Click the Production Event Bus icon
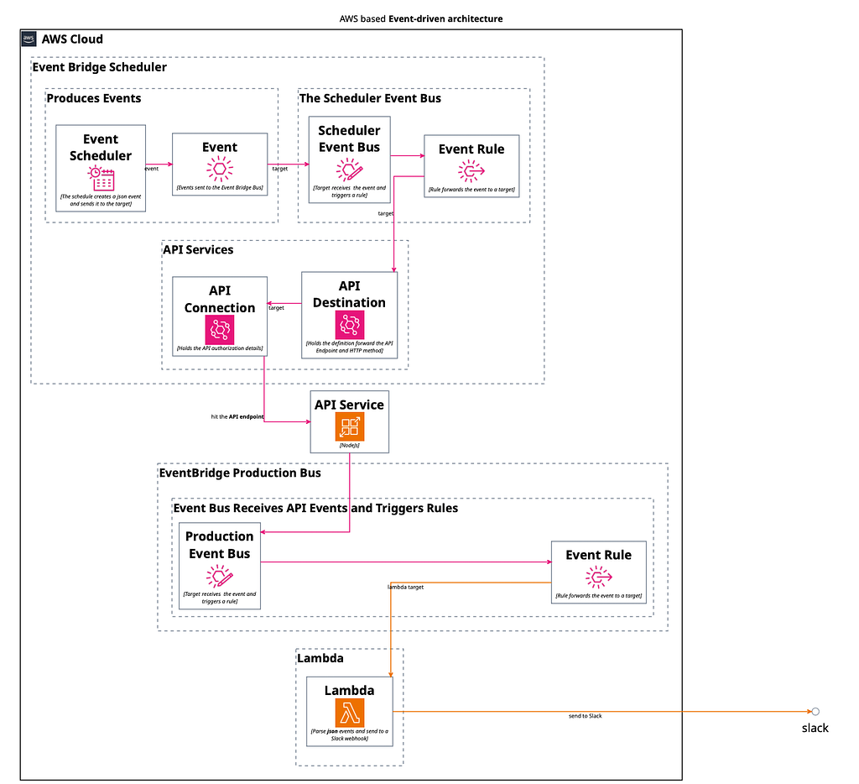 click(x=220, y=576)
